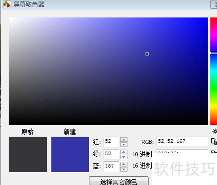Decrease the 绿 (green) value with the down arrow
This screenshot has height=185, width=217.
(124, 157)
